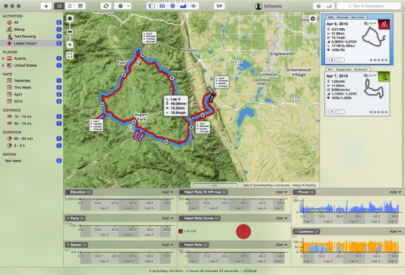Screen dimensions: 405x275
Task: Click the map zoom slider handle
Action: click(70, 32)
